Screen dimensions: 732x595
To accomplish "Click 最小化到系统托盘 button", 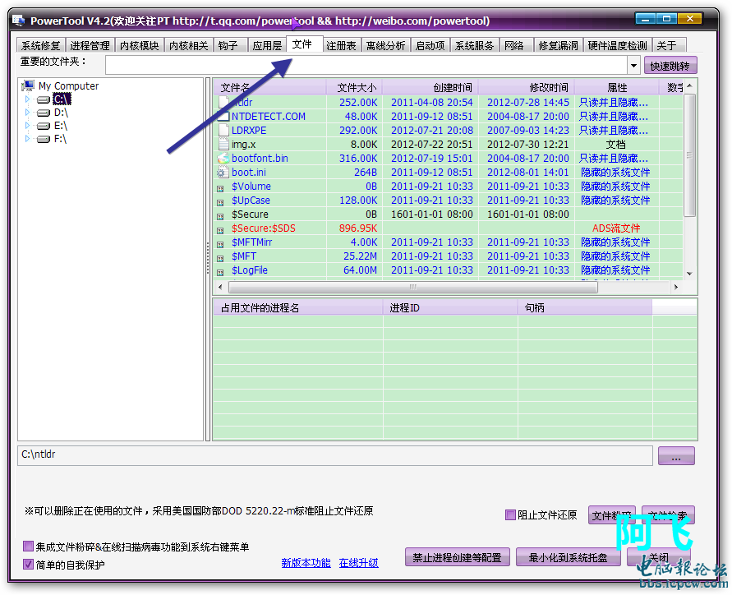I will tap(568, 557).
